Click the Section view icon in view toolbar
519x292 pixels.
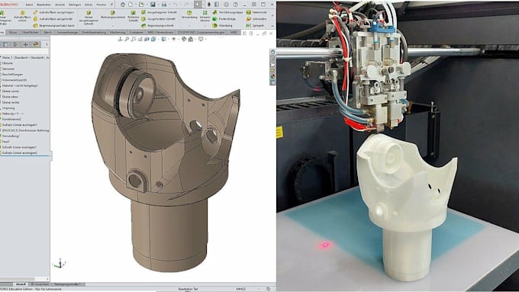[x=147, y=39]
